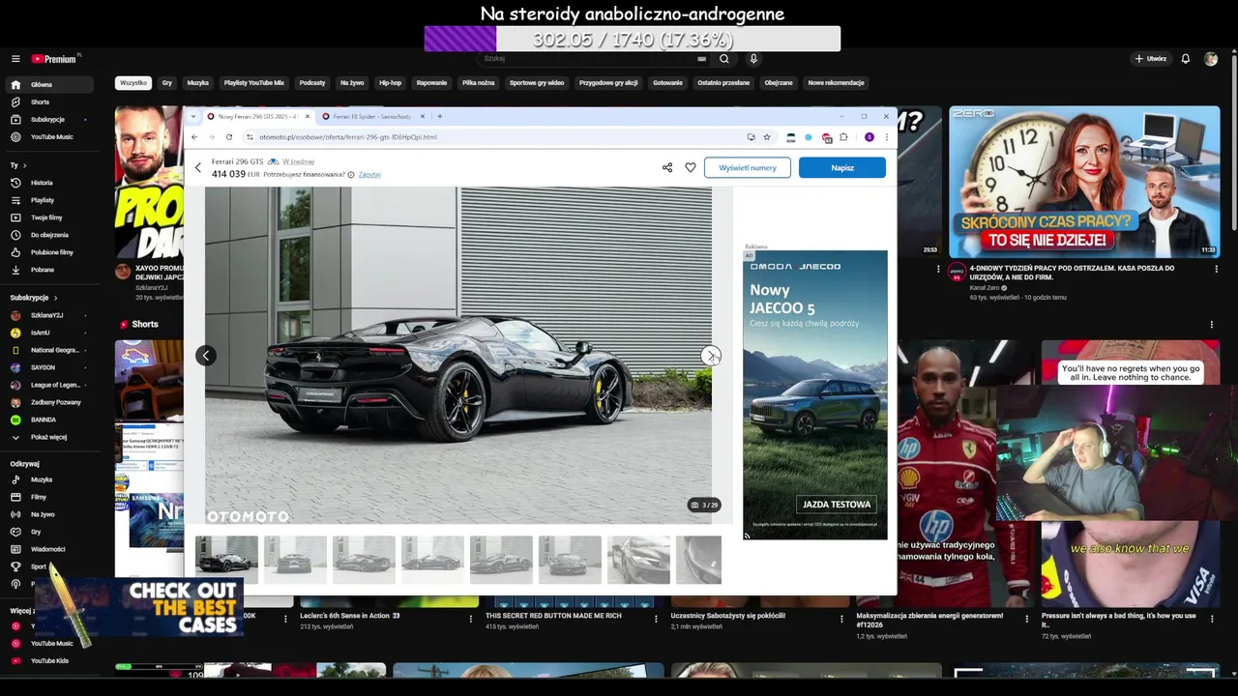Select the Podcasty filter chip

click(312, 83)
